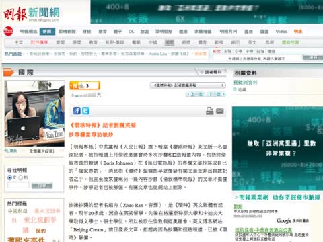Select highlighted 國際 sub-navigation tab
Image resolution: width=323 pixels, height=242 pixels.
(x=170, y=42)
